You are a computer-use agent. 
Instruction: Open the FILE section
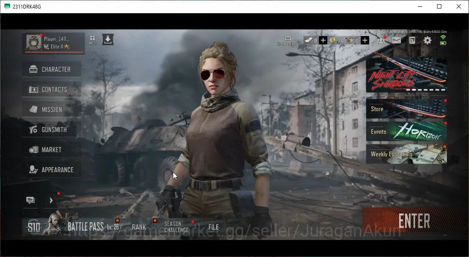click(x=214, y=227)
